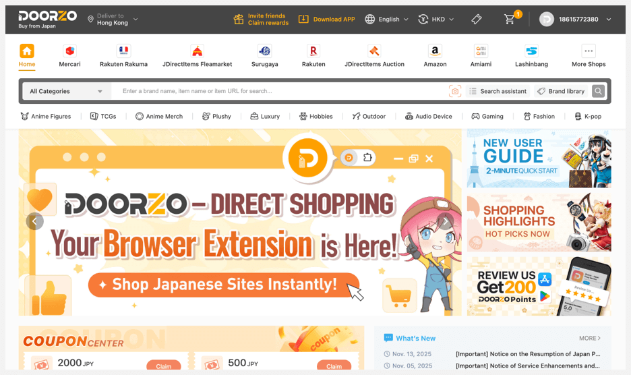Open JDirectItems Auction shop
631x375 pixels.
pyautogui.click(x=374, y=56)
